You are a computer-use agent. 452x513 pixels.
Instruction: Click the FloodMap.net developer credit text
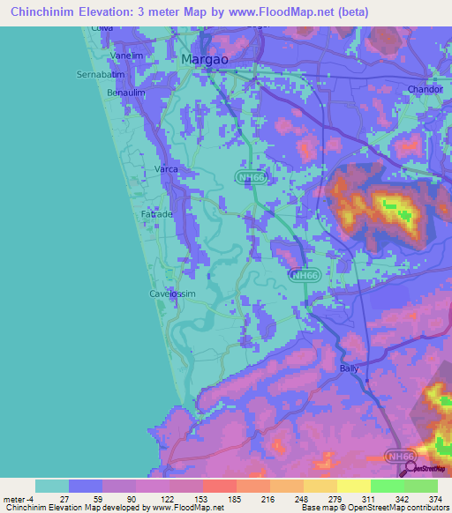(115, 508)
